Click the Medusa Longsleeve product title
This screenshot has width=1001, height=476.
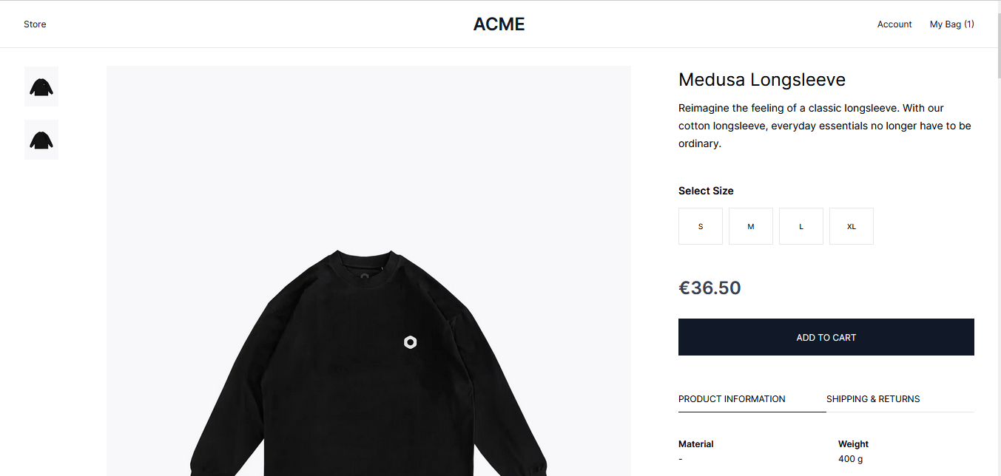pos(762,80)
